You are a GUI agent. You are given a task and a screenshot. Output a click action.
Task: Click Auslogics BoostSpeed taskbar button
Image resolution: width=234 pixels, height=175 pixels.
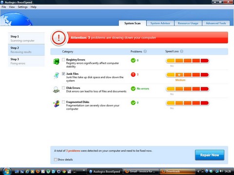(105, 171)
